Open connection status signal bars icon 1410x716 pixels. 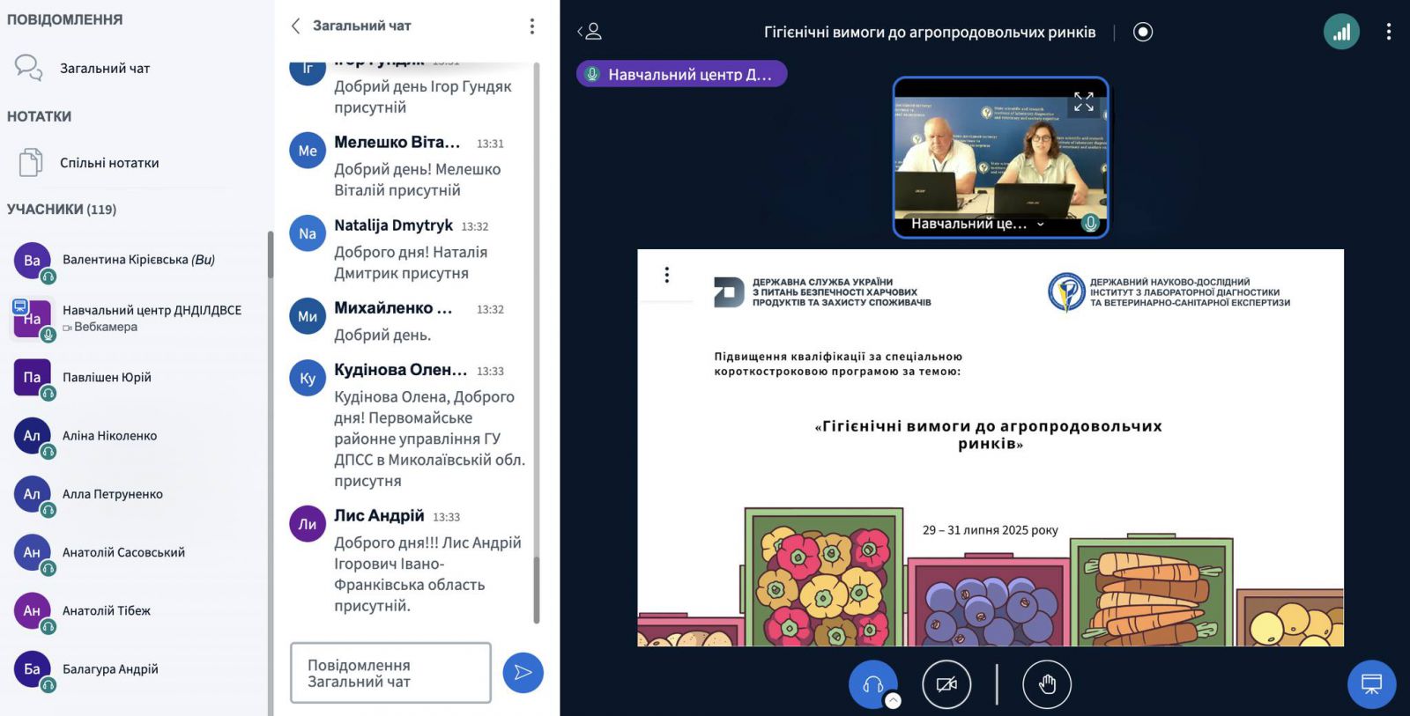pyautogui.click(x=1341, y=33)
